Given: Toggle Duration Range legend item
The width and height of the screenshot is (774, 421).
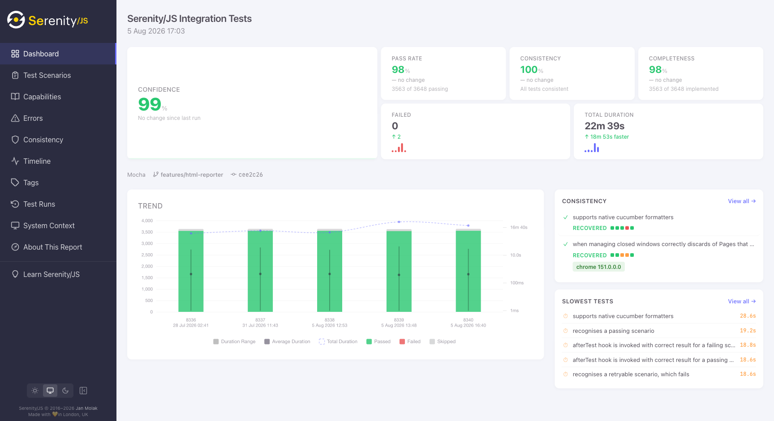Looking at the screenshot, I should pyautogui.click(x=234, y=341).
